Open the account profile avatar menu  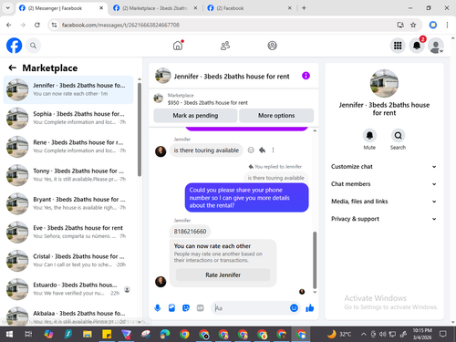tap(436, 46)
